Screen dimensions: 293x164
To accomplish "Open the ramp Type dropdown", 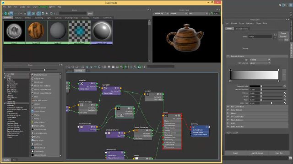I will (260, 60).
